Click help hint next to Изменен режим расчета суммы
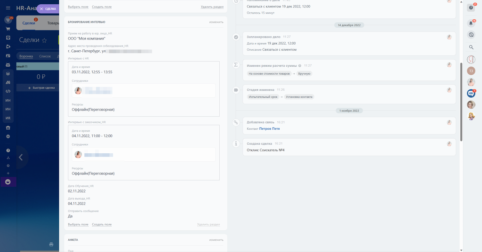The image size is (482, 252). point(300,66)
